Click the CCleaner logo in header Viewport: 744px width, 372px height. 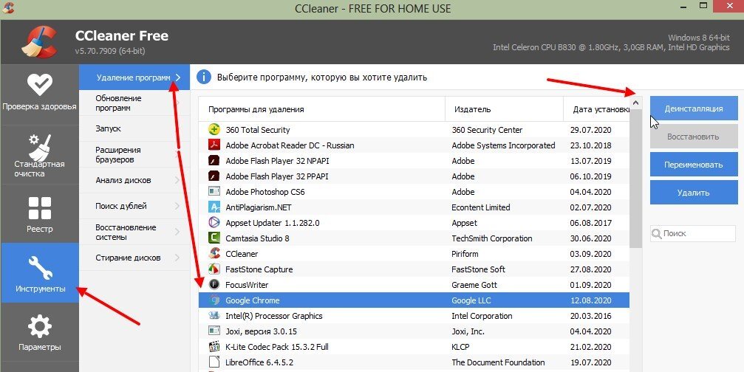[x=40, y=42]
